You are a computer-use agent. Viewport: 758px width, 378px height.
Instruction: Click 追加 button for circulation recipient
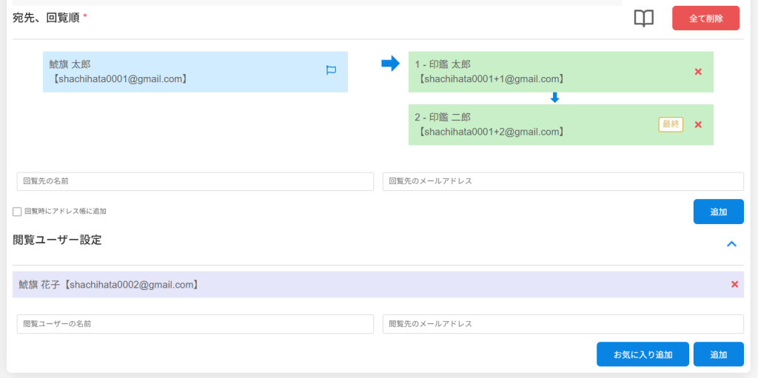tap(718, 212)
